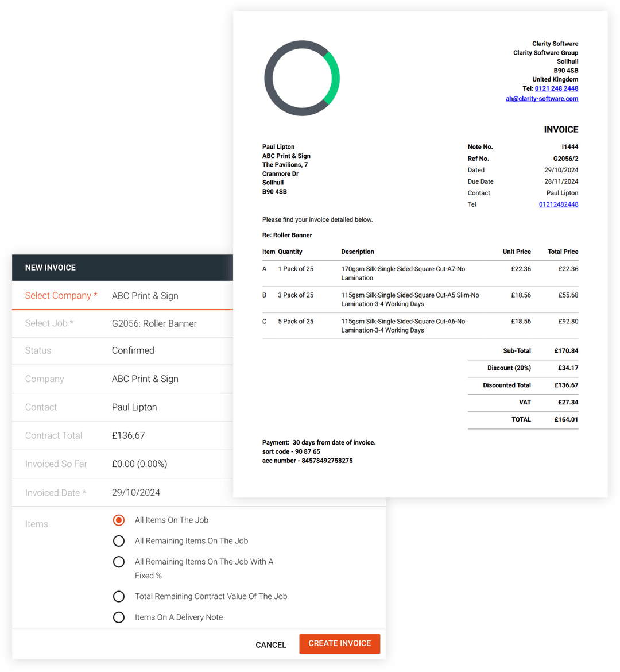Open the Select Job field showing G2056
Screen dimensions: 620x672
pos(154,323)
